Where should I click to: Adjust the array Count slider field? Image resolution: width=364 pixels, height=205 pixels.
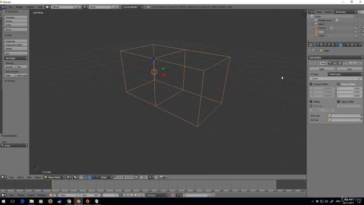tap(336, 79)
